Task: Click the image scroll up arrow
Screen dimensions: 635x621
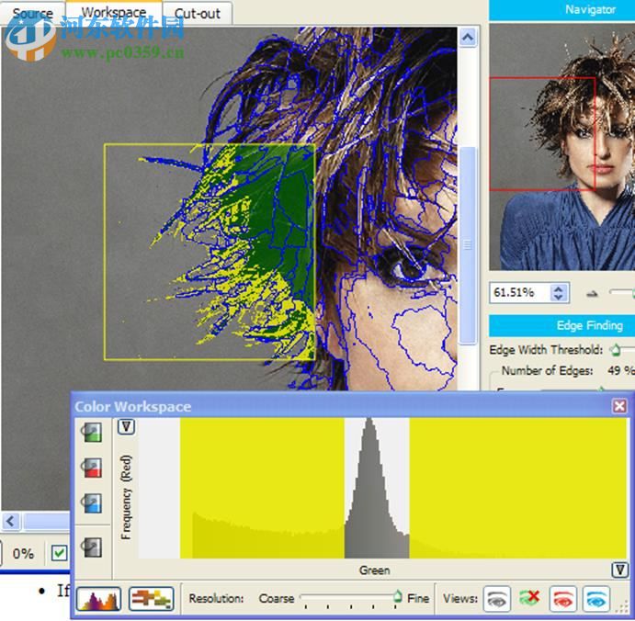Action: coord(468,38)
